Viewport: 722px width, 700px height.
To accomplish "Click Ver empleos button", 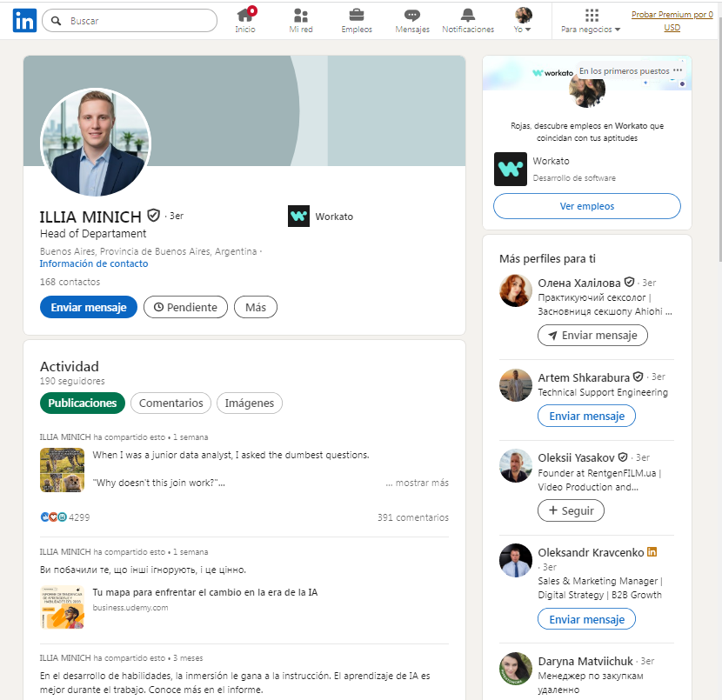I will coord(587,206).
